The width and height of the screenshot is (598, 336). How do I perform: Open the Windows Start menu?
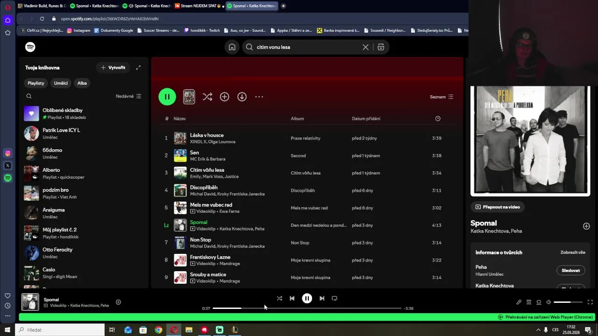[x=7, y=330]
